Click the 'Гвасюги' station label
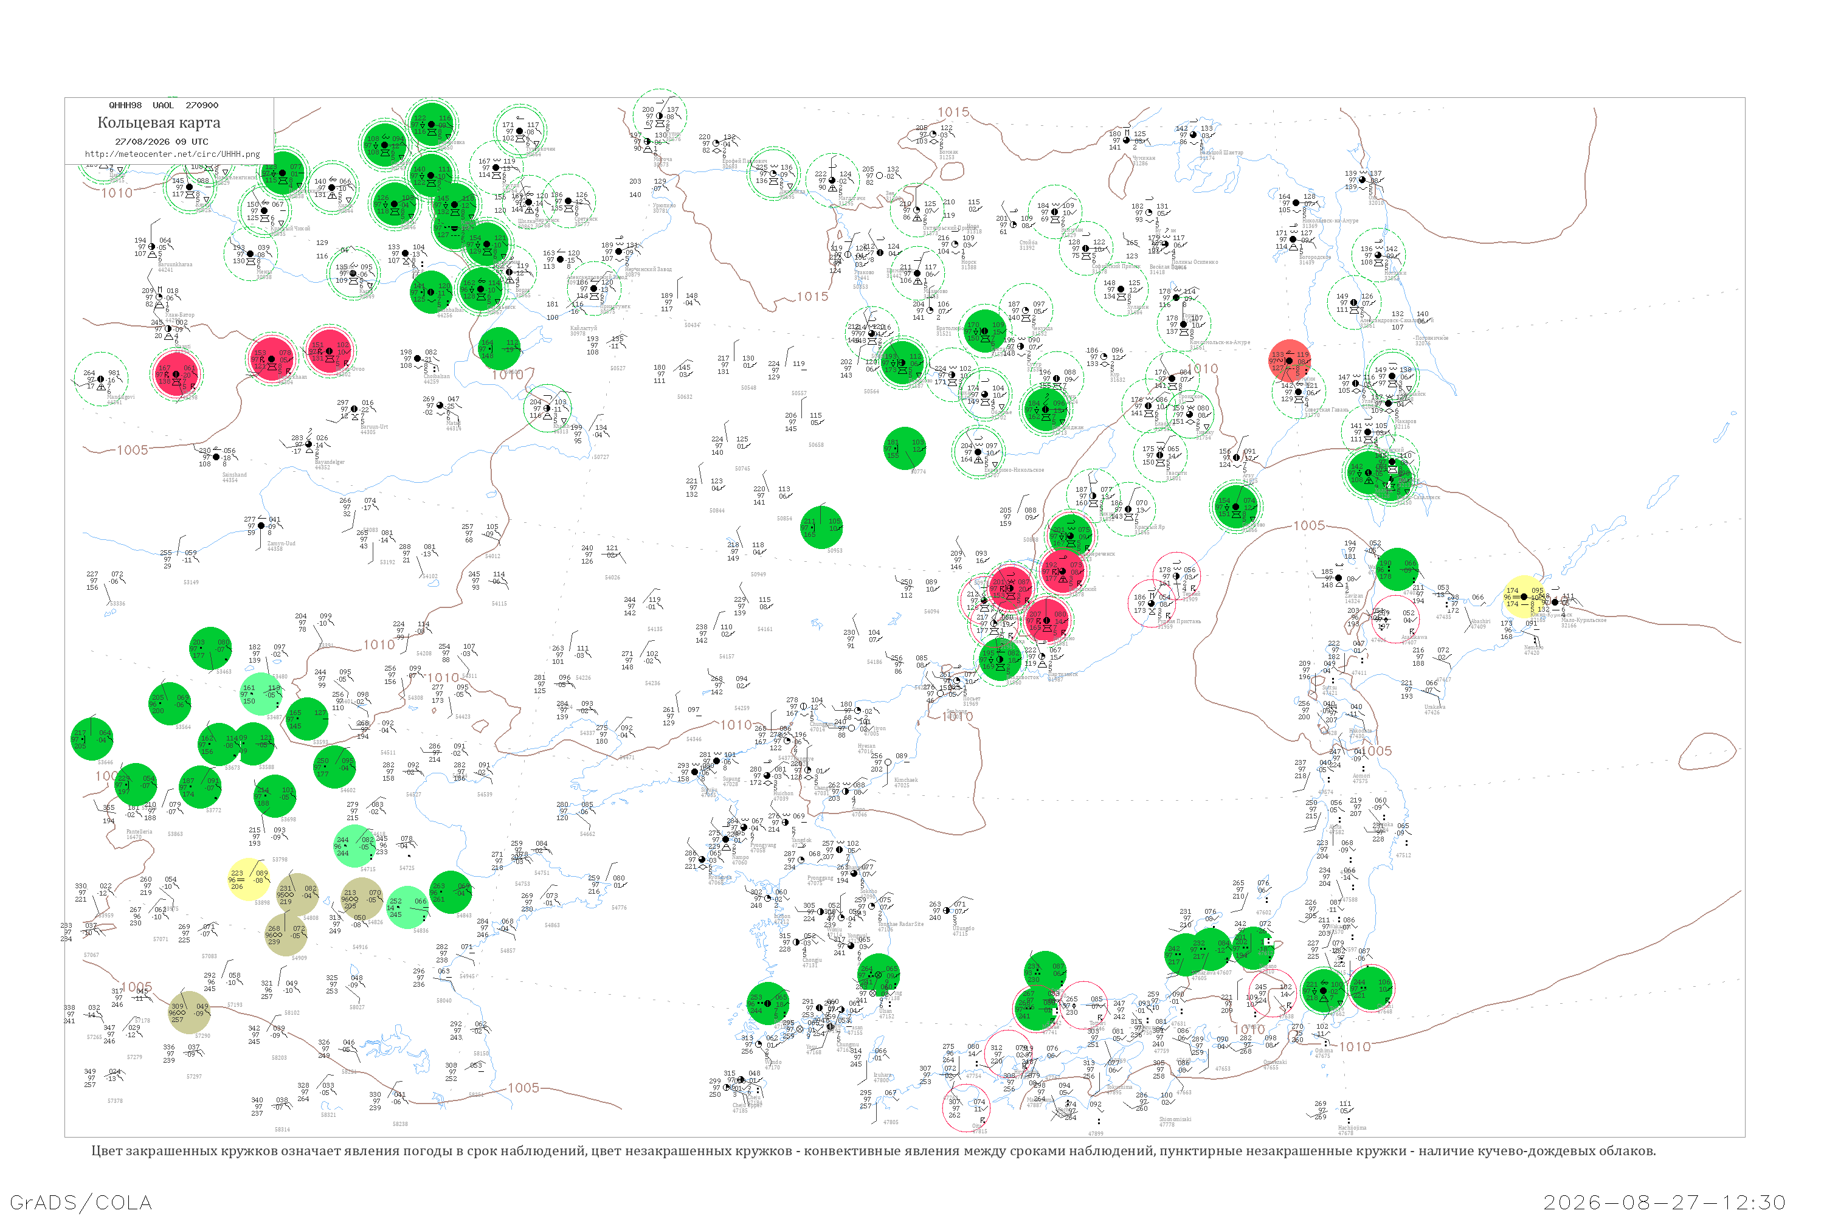 click(x=1176, y=473)
